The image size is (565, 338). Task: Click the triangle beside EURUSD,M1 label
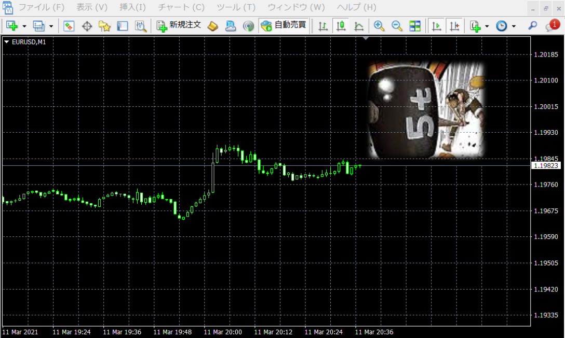point(6,42)
